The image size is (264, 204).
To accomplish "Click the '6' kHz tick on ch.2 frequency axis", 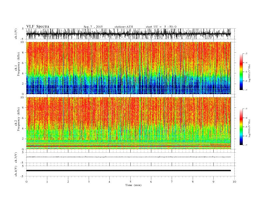I will click(23, 118).
